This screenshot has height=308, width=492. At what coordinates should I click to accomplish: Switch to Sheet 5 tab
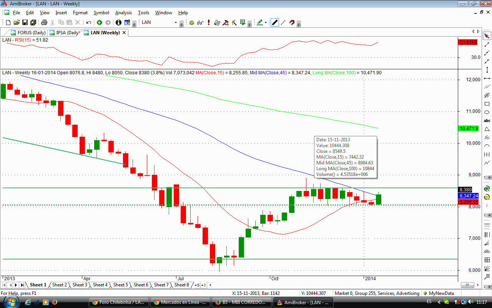pyautogui.click(x=121, y=285)
